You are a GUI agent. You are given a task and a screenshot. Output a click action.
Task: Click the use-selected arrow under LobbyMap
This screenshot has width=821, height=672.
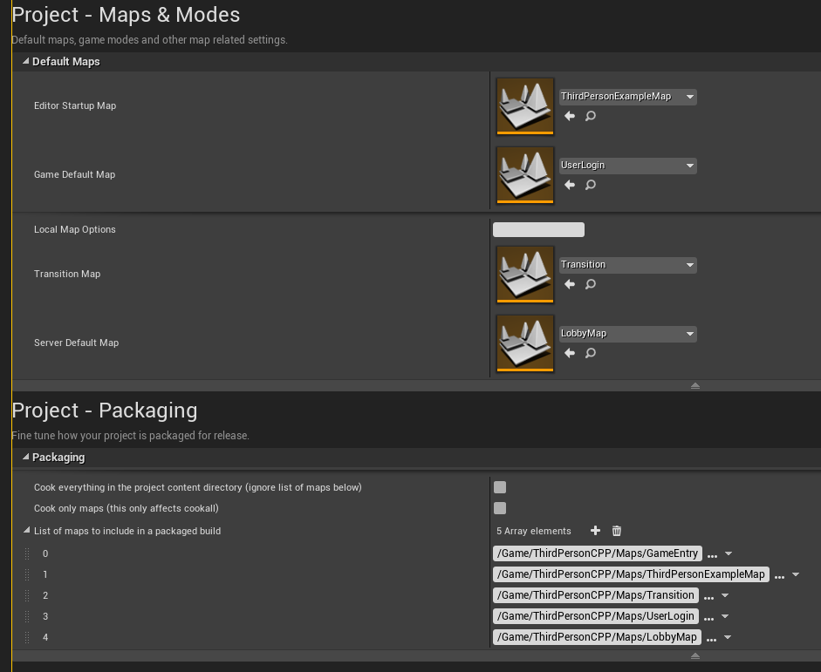pyautogui.click(x=569, y=353)
